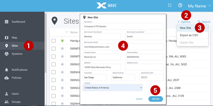Click the Company Name field
This screenshot has height=106, width=213.
102,57
